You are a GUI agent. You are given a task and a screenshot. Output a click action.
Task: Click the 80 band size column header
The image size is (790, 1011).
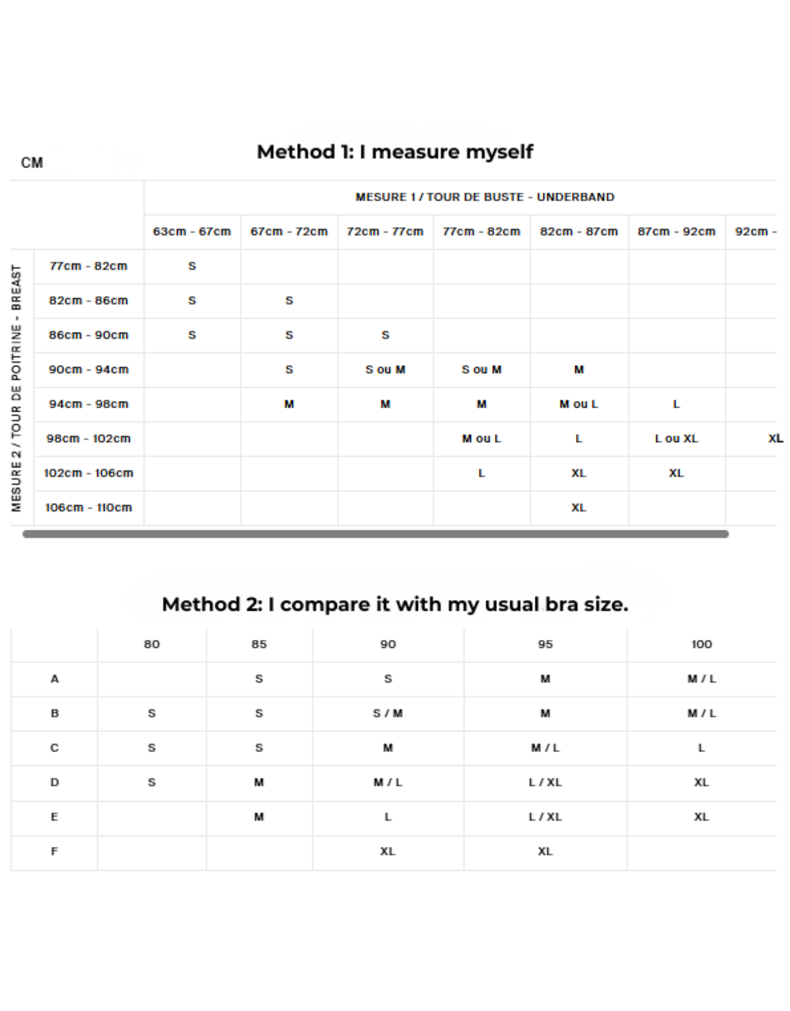coord(152,644)
